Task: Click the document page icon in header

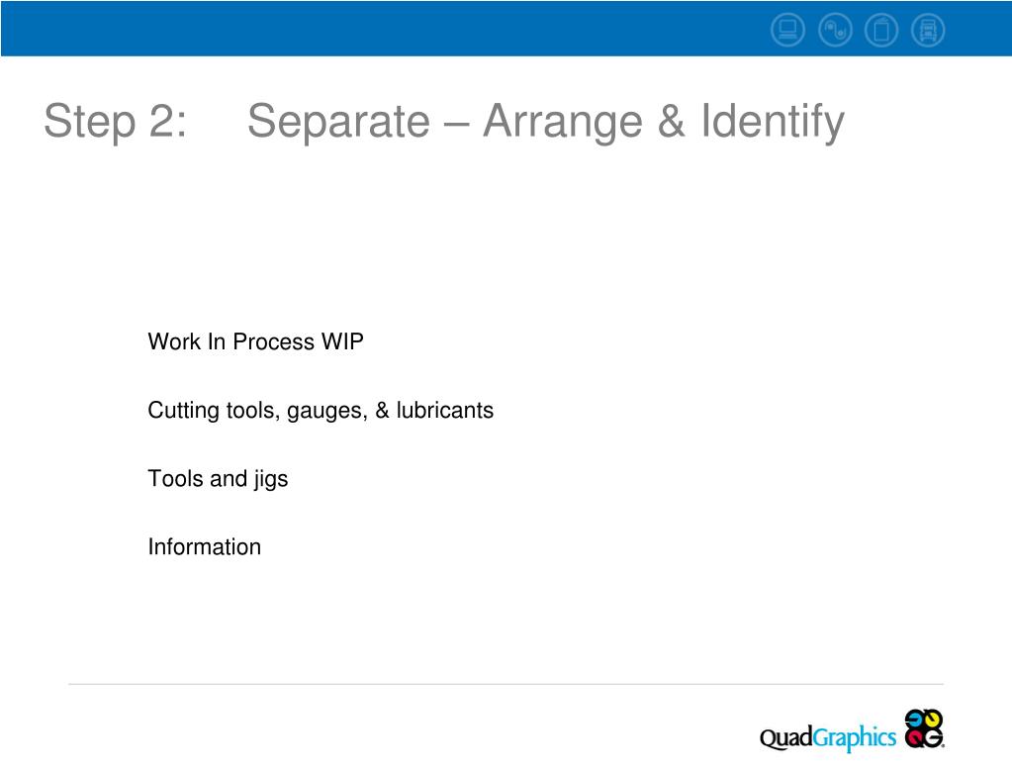Action: pyautogui.click(x=881, y=30)
